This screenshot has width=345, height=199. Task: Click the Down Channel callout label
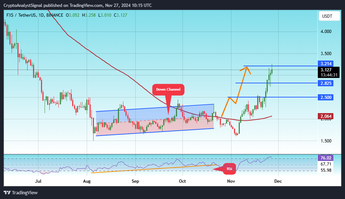pyautogui.click(x=168, y=90)
